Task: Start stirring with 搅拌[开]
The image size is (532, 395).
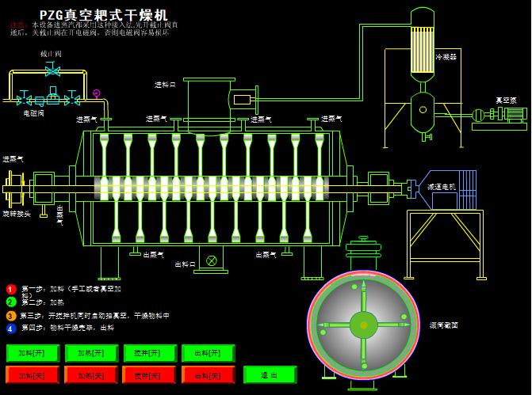Action: point(150,353)
